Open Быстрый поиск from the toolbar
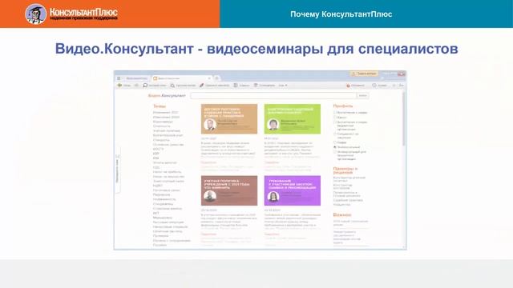513x288 pixels. (155, 86)
